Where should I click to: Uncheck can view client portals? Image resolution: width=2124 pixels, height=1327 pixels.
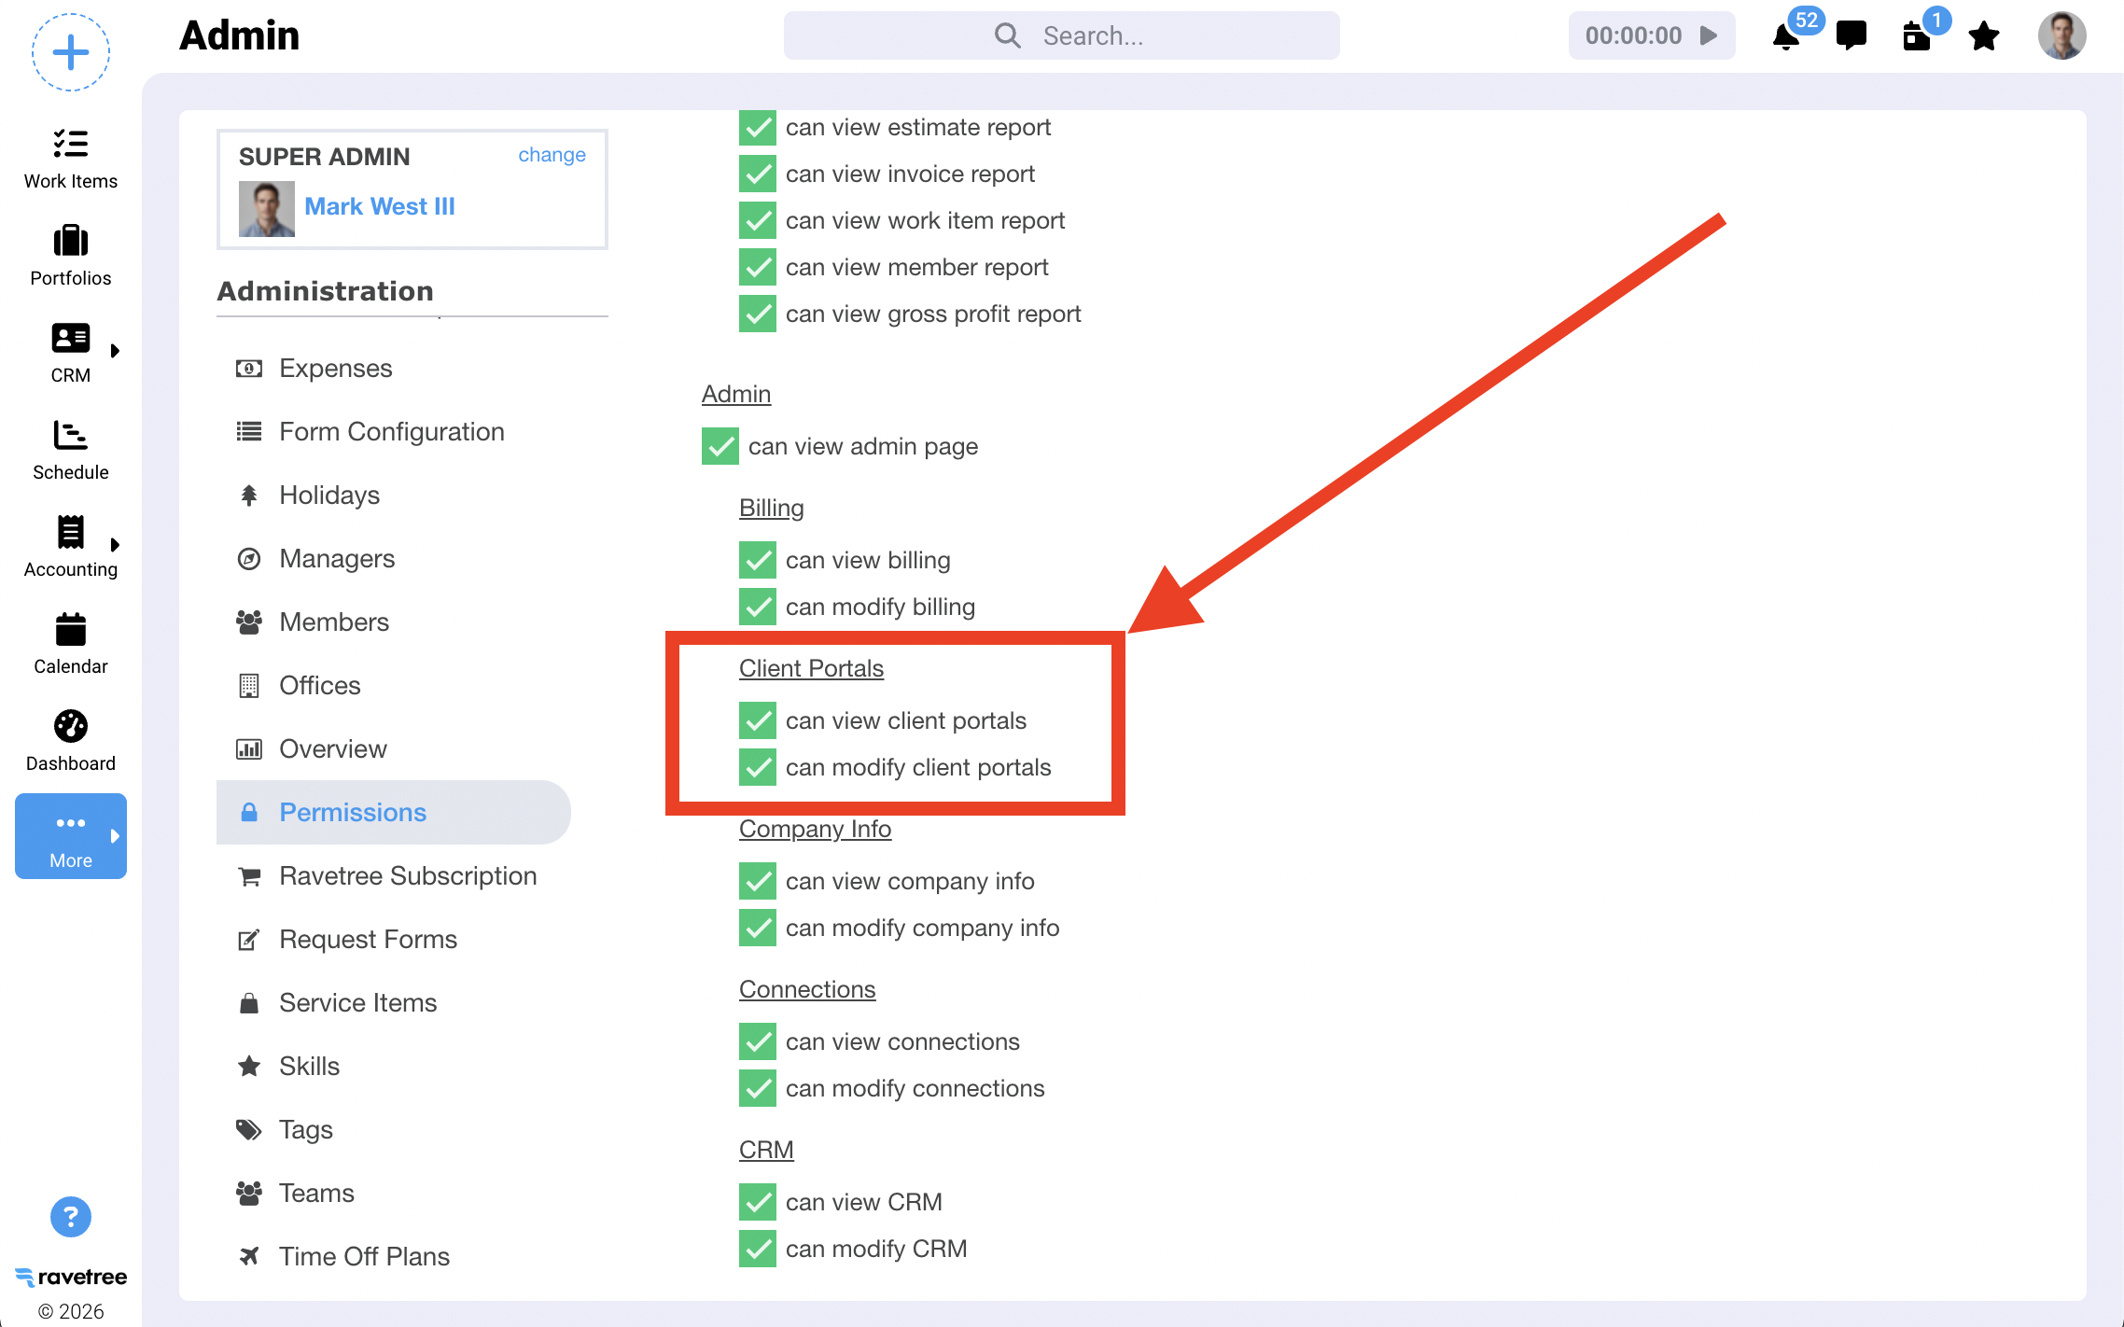click(758, 720)
